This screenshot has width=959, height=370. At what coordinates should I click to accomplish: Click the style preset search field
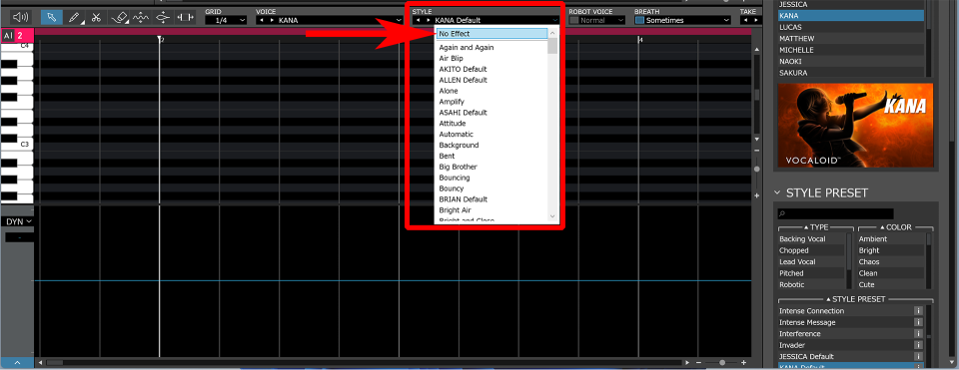tap(835, 213)
